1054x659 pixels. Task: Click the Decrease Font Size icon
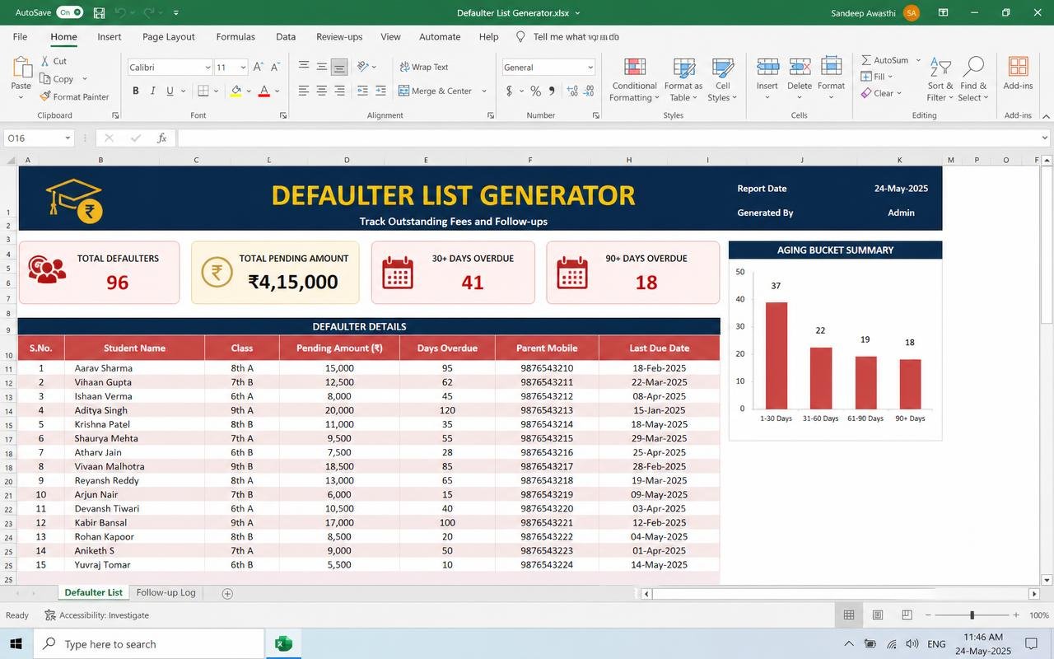coord(276,67)
